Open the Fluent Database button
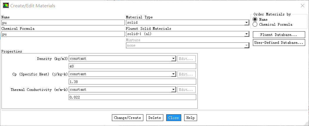Viewport: 309px width, 126px height. coord(279,35)
